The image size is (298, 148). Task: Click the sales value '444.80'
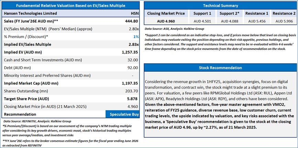tap(132, 21)
